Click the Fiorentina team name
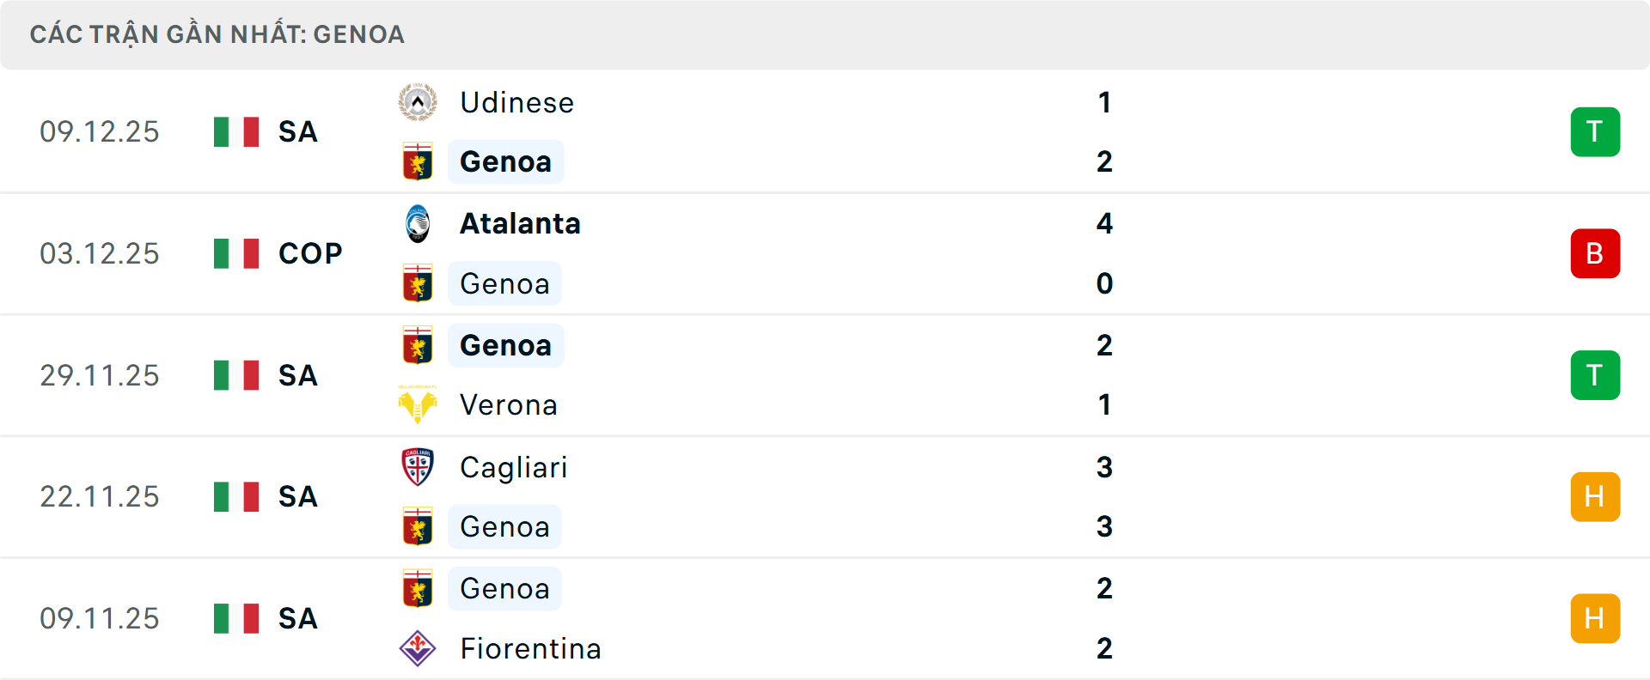Image resolution: width=1650 pixels, height=680 pixels. click(x=530, y=649)
